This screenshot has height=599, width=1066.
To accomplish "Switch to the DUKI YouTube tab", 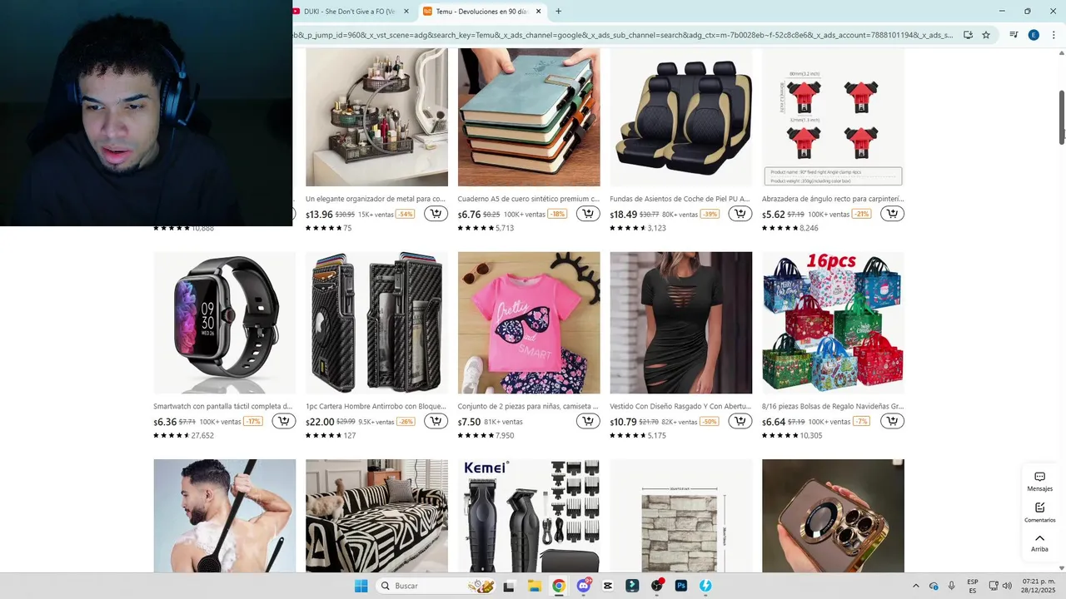I will (350, 12).
